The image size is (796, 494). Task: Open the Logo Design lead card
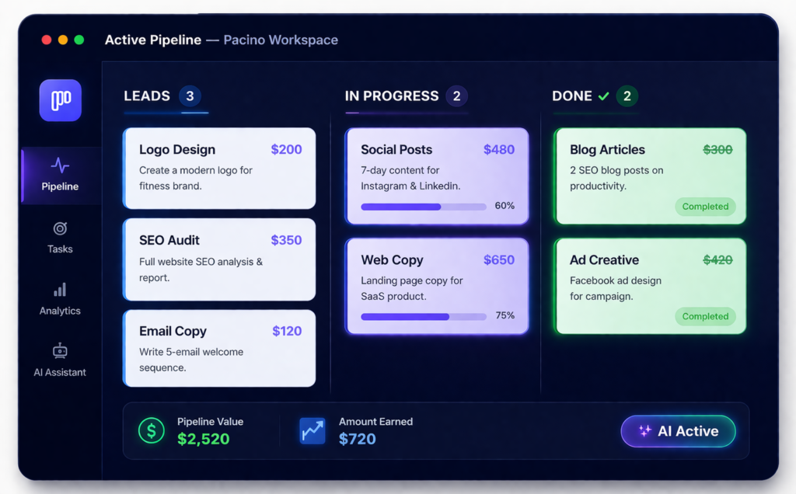point(219,168)
